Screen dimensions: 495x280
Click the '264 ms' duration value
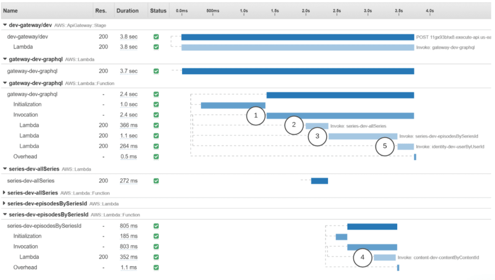click(128, 146)
